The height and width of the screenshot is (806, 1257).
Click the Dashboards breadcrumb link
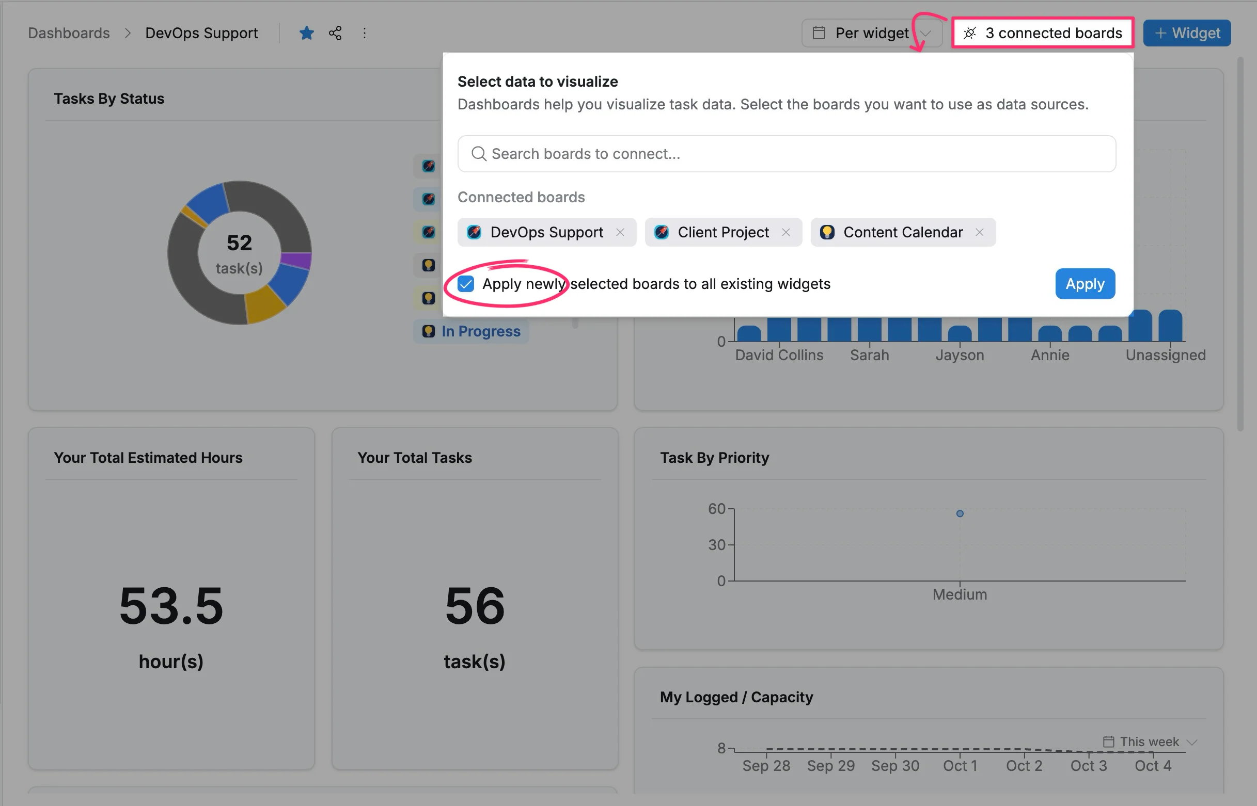pos(69,33)
